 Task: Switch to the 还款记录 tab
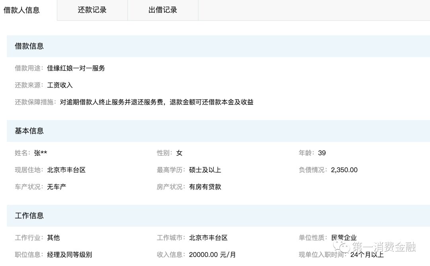point(92,10)
